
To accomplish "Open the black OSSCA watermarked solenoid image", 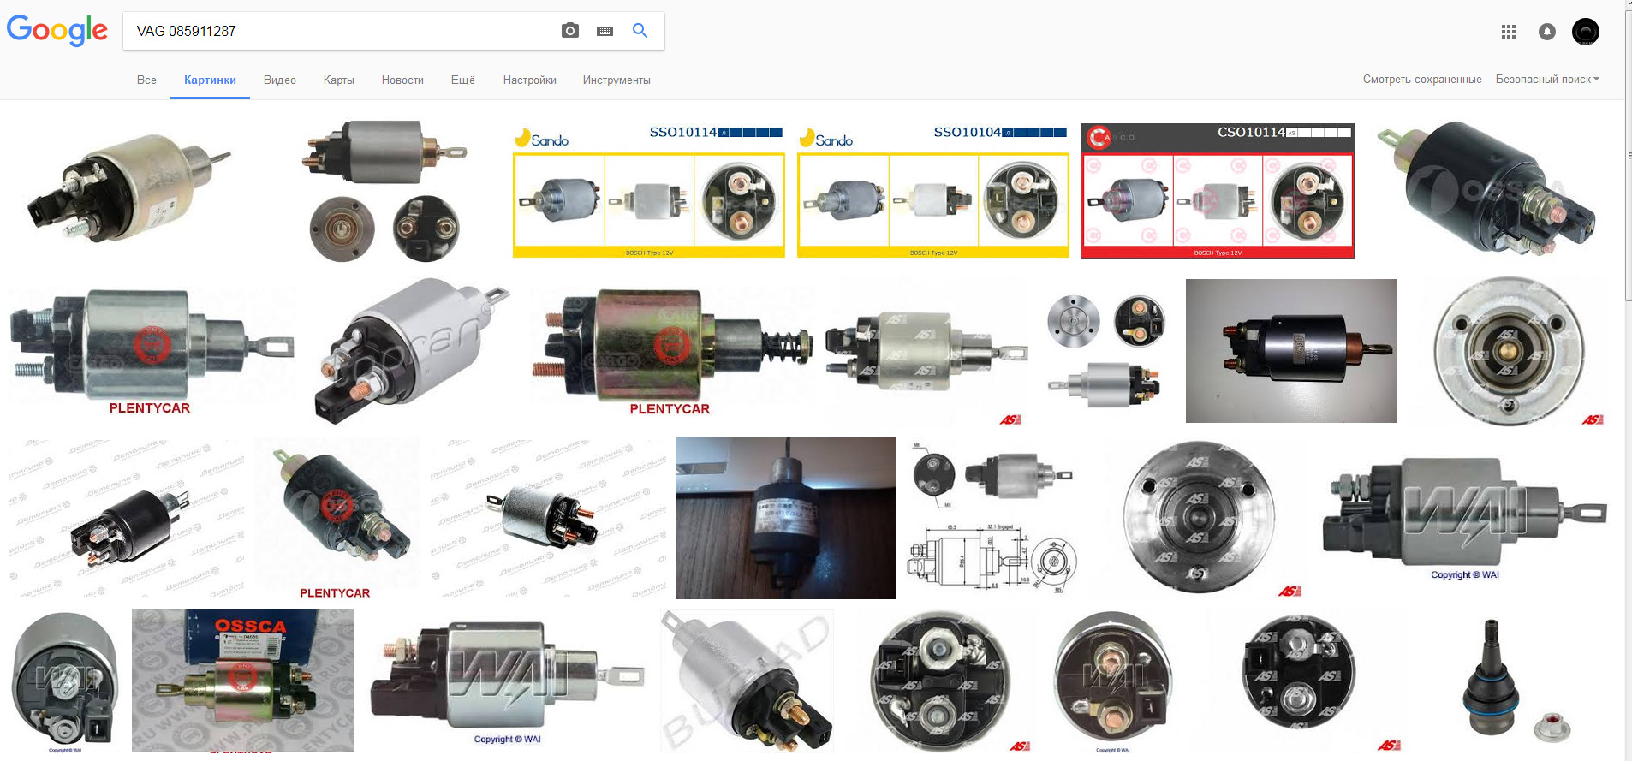I will 1488,190.
